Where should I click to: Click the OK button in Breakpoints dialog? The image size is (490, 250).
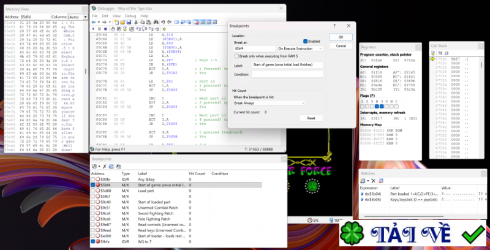click(x=341, y=37)
